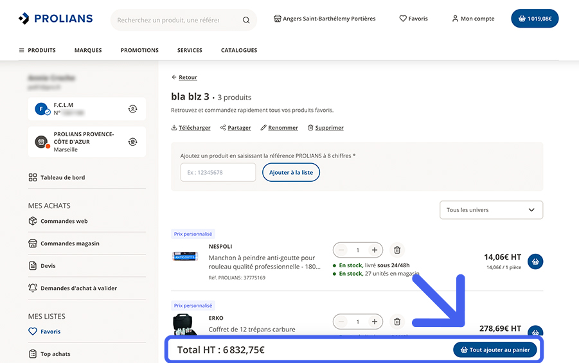Open the PROMOTIONS menu
This screenshot has width=579, height=363.
139,50
